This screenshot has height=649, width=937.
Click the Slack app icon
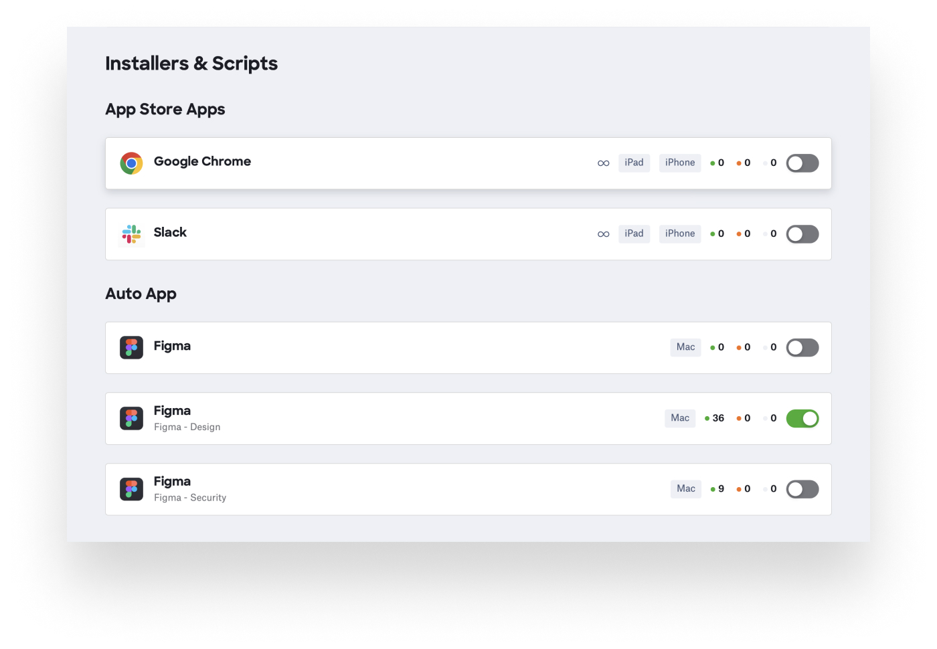pyautogui.click(x=131, y=234)
